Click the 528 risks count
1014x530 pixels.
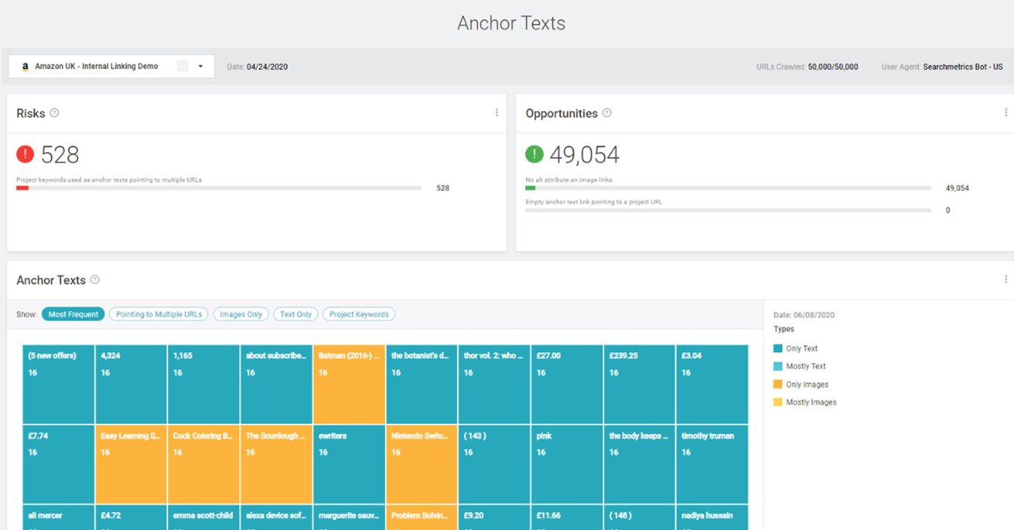coord(61,155)
